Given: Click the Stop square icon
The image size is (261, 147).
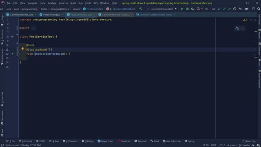Looking at the screenshot, I should pos(206,9).
